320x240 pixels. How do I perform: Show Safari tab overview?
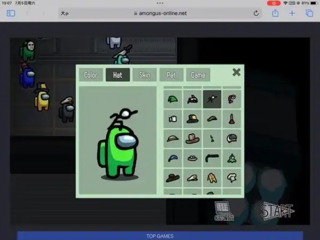click(x=309, y=13)
